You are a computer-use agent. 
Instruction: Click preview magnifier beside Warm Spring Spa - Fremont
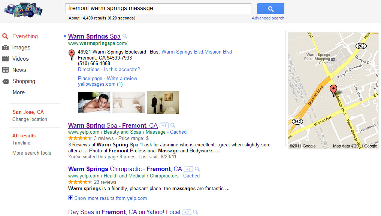click(173, 125)
